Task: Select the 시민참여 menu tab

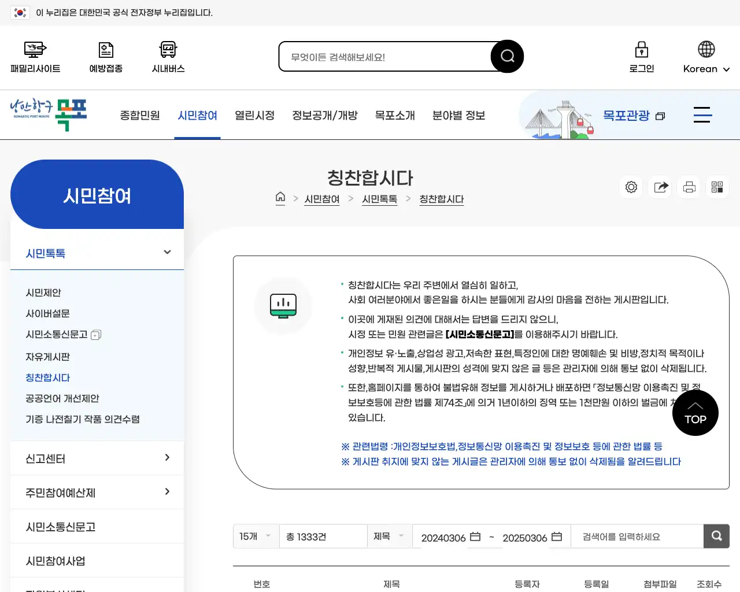Action: coord(197,115)
